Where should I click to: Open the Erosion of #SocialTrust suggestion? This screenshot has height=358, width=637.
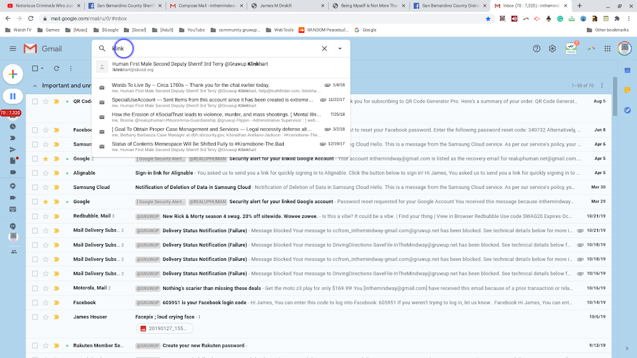coord(221,117)
